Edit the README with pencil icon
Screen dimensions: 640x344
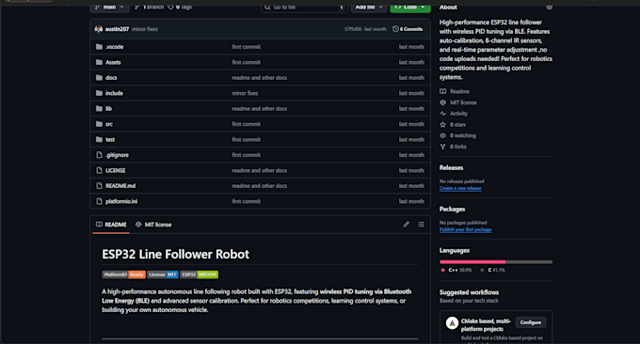click(x=407, y=225)
